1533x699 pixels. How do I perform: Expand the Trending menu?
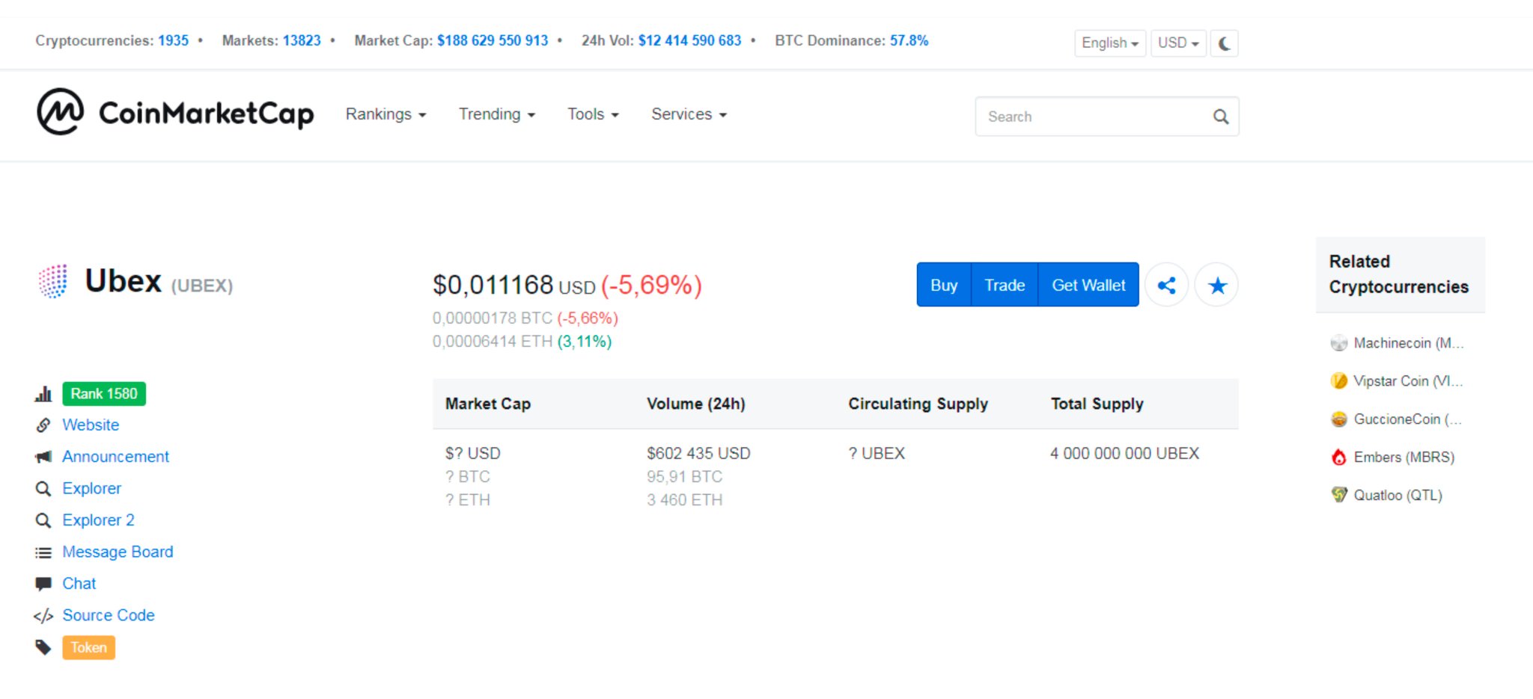[497, 114]
